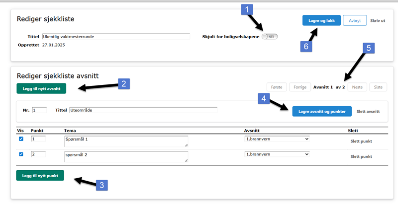Click the Forrige navigation button

[x=300, y=87]
